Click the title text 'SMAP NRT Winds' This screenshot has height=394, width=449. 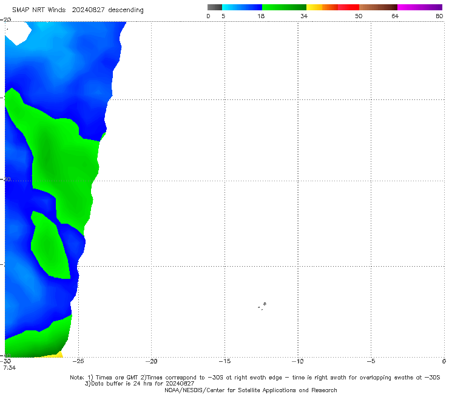[x=39, y=10]
